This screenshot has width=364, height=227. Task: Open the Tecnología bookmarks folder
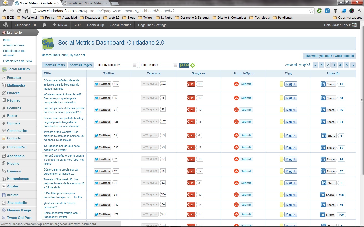[x=260, y=18]
